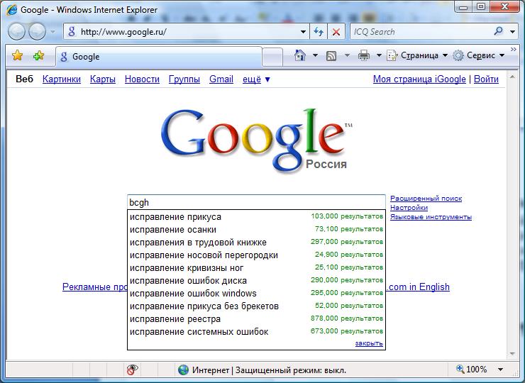Image resolution: width=525 pixels, height=383 pixels.
Task: Open recent pages dropdown next to Forward
Action: point(52,32)
